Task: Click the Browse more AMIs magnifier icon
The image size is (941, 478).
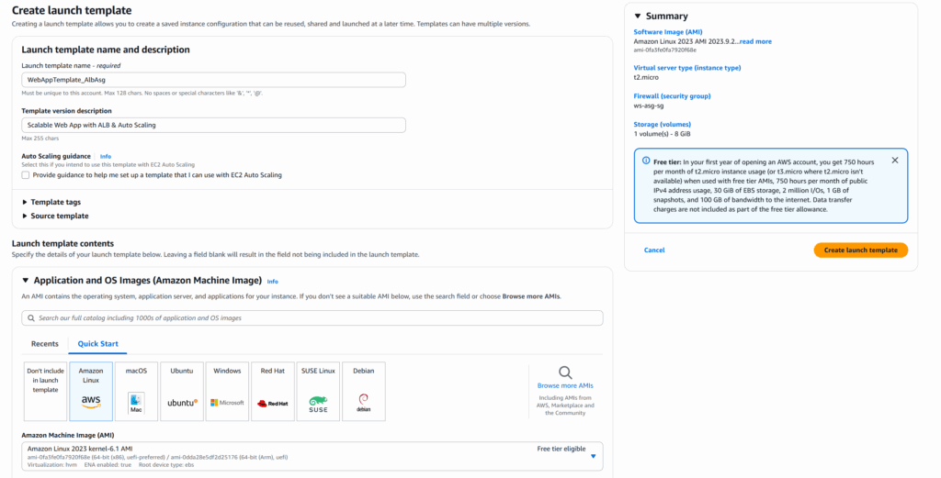Action: coord(565,372)
